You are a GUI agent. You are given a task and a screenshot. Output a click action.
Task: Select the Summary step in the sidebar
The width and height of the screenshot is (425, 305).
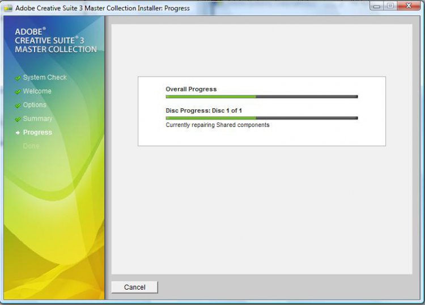click(37, 118)
